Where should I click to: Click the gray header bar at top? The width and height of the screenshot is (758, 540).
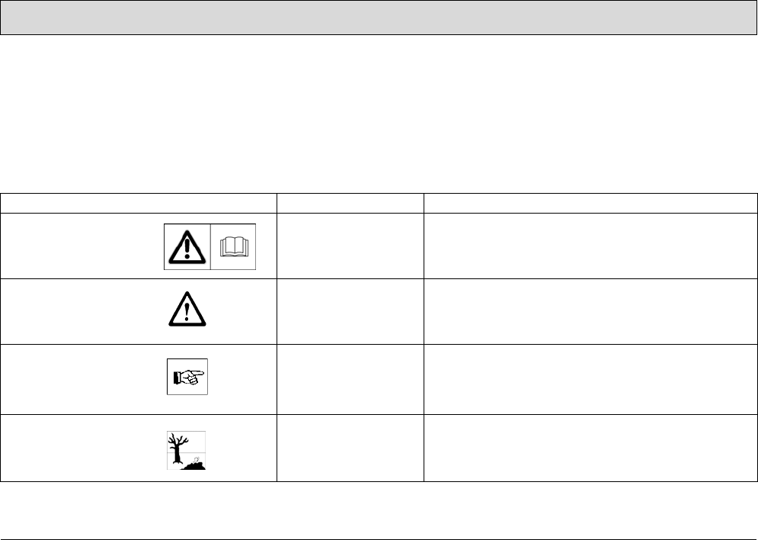(x=379, y=18)
